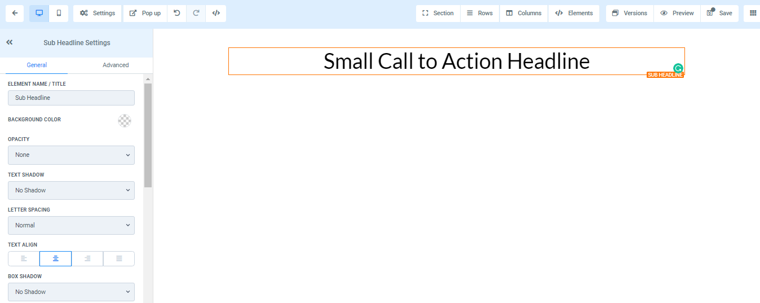Open the grid apps menu icon
This screenshot has height=303, width=760.
pyautogui.click(x=753, y=13)
